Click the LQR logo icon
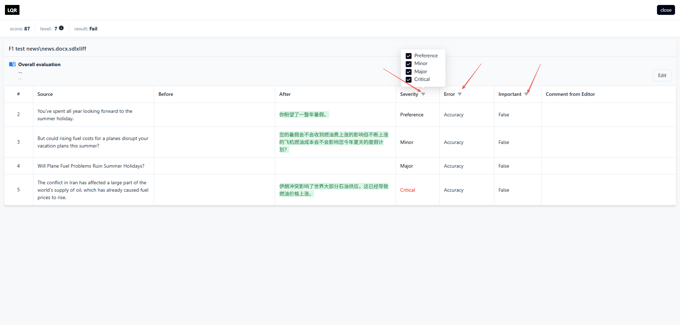 click(12, 10)
